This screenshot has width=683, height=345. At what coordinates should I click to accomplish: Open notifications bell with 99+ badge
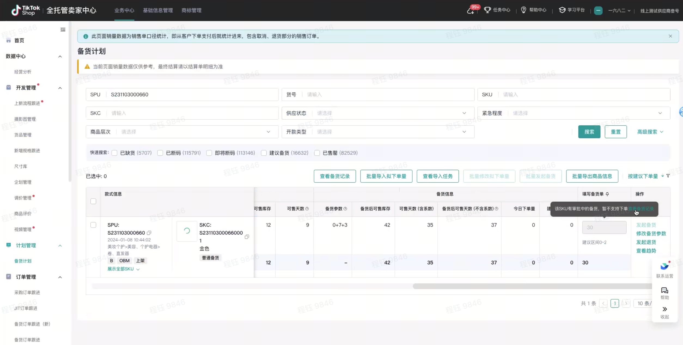[470, 11]
